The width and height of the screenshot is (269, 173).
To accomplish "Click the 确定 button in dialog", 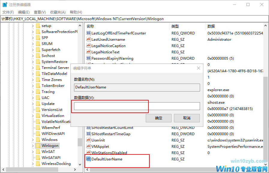I will click(x=159, y=118).
